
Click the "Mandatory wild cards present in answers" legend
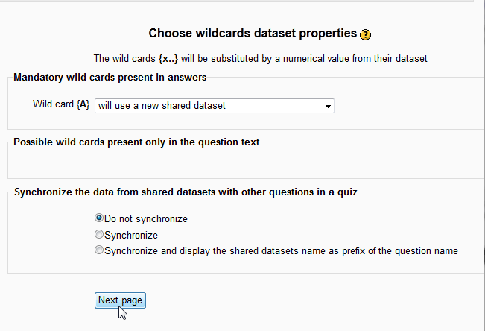pos(110,77)
